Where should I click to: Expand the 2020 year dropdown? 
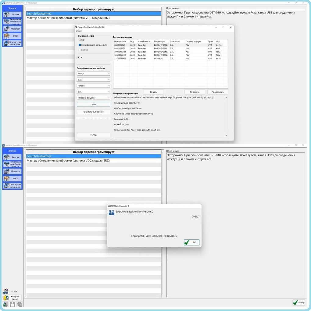pyautogui.click(x=93, y=80)
